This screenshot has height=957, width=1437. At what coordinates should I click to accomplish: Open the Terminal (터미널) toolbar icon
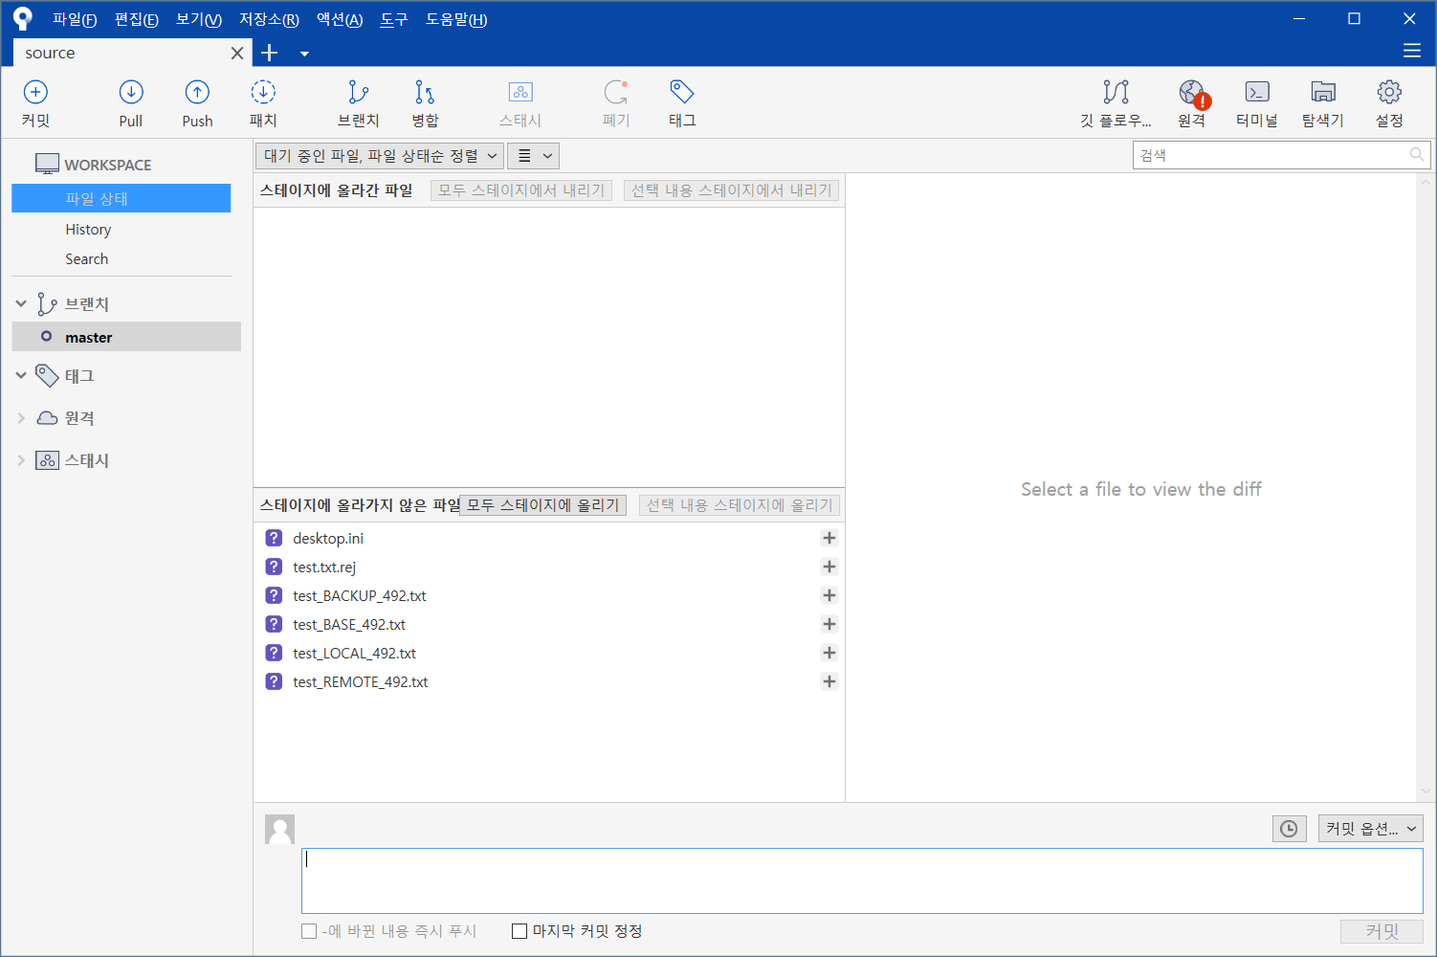[x=1257, y=103]
